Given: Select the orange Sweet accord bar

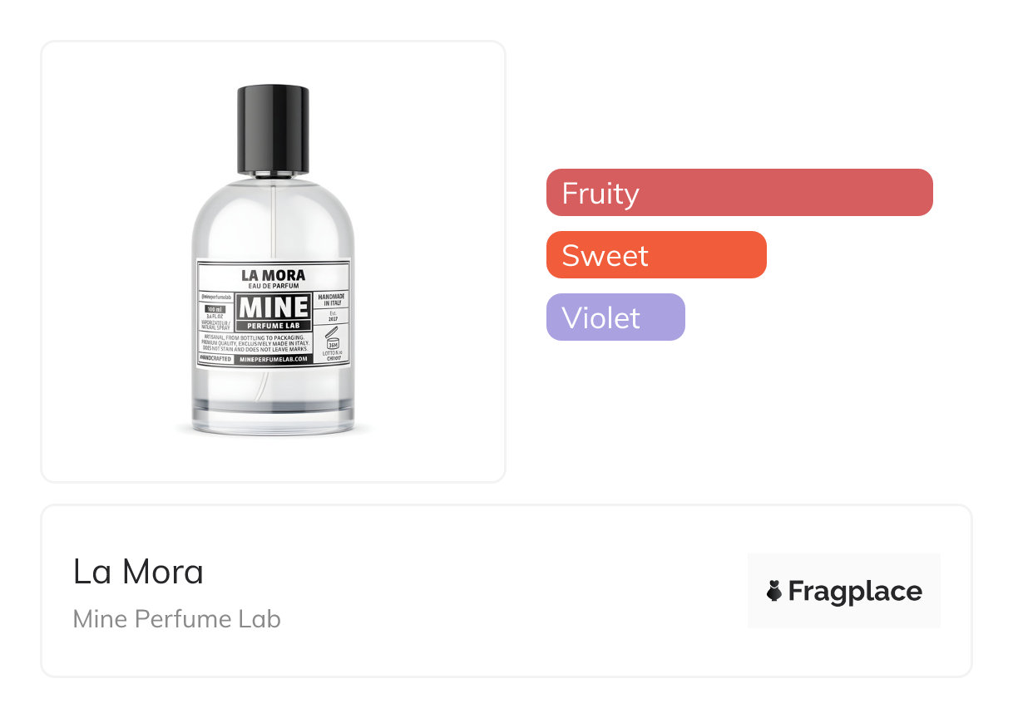Looking at the screenshot, I should pyautogui.click(x=655, y=255).
